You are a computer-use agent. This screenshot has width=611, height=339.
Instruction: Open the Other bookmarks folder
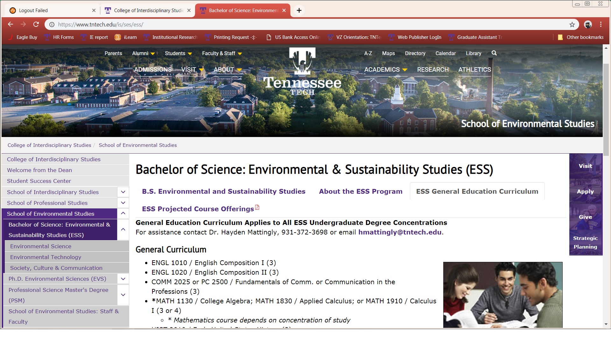point(581,37)
